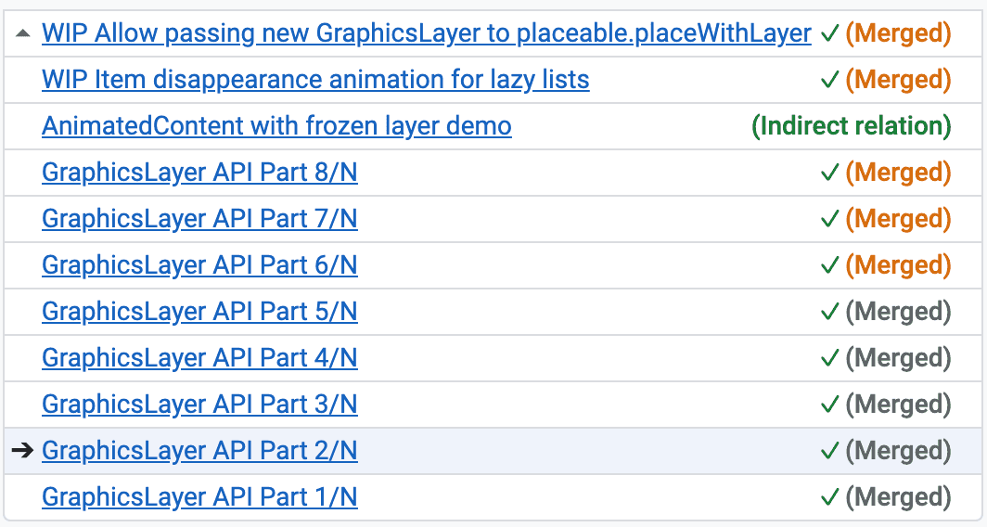The image size is (987, 527).
Task: Open WIP Allow passing new GraphicsLayer link
Action: pos(426,33)
